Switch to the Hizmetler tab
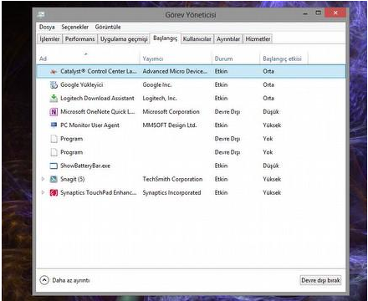 click(258, 39)
